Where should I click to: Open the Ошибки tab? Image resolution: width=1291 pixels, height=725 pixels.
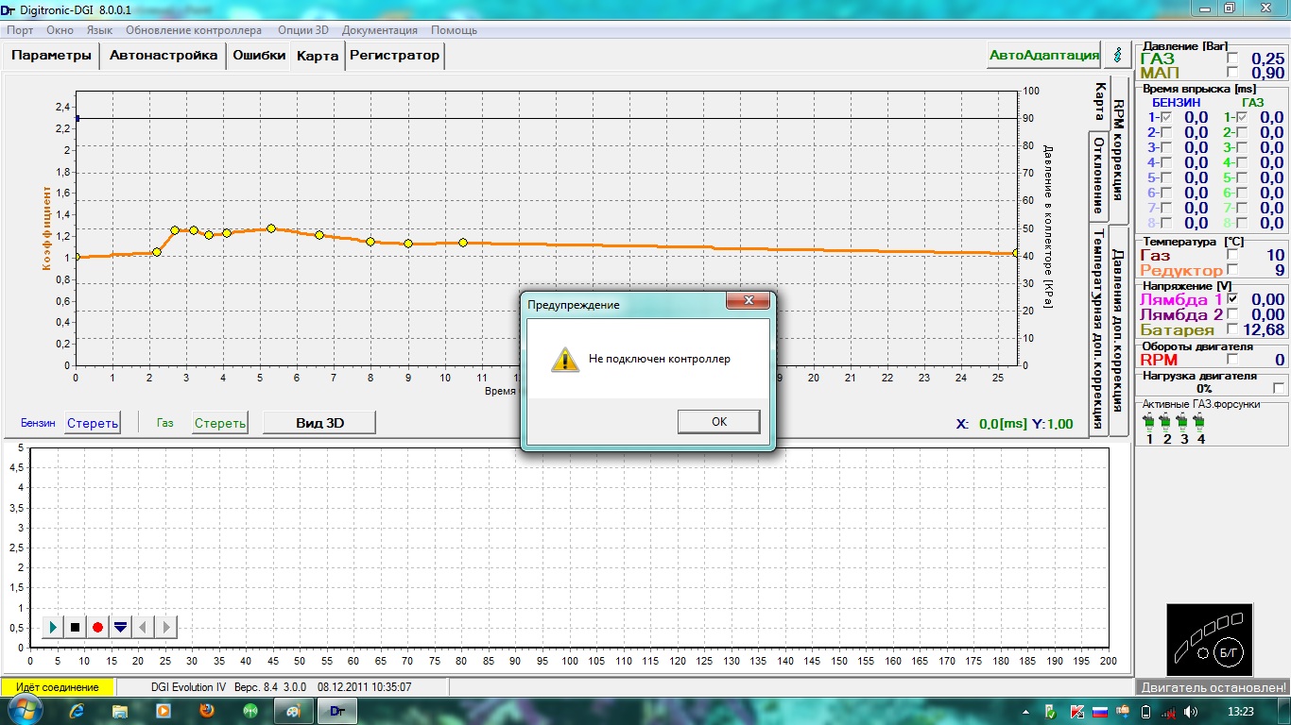[x=259, y=55]
